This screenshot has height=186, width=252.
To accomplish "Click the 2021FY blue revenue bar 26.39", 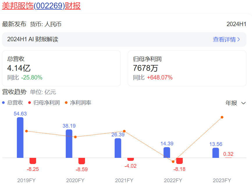I will tap(118, 148).
